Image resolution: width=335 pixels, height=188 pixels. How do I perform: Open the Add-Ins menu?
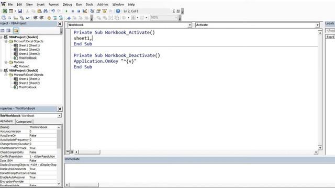(x=103, y=4)
